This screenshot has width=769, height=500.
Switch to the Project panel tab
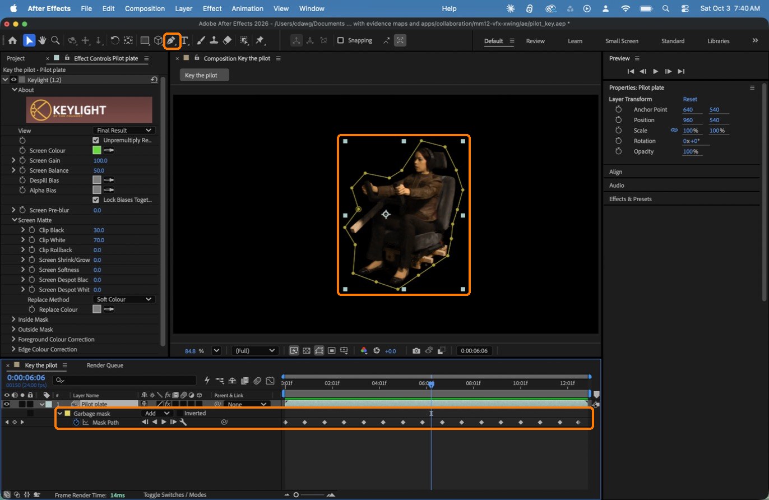[16, 58]
